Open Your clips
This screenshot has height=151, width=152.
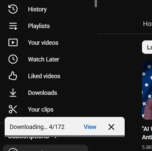point(41,110)
